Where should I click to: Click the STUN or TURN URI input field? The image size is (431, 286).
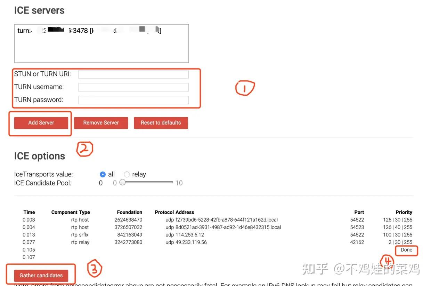[133, 74]
